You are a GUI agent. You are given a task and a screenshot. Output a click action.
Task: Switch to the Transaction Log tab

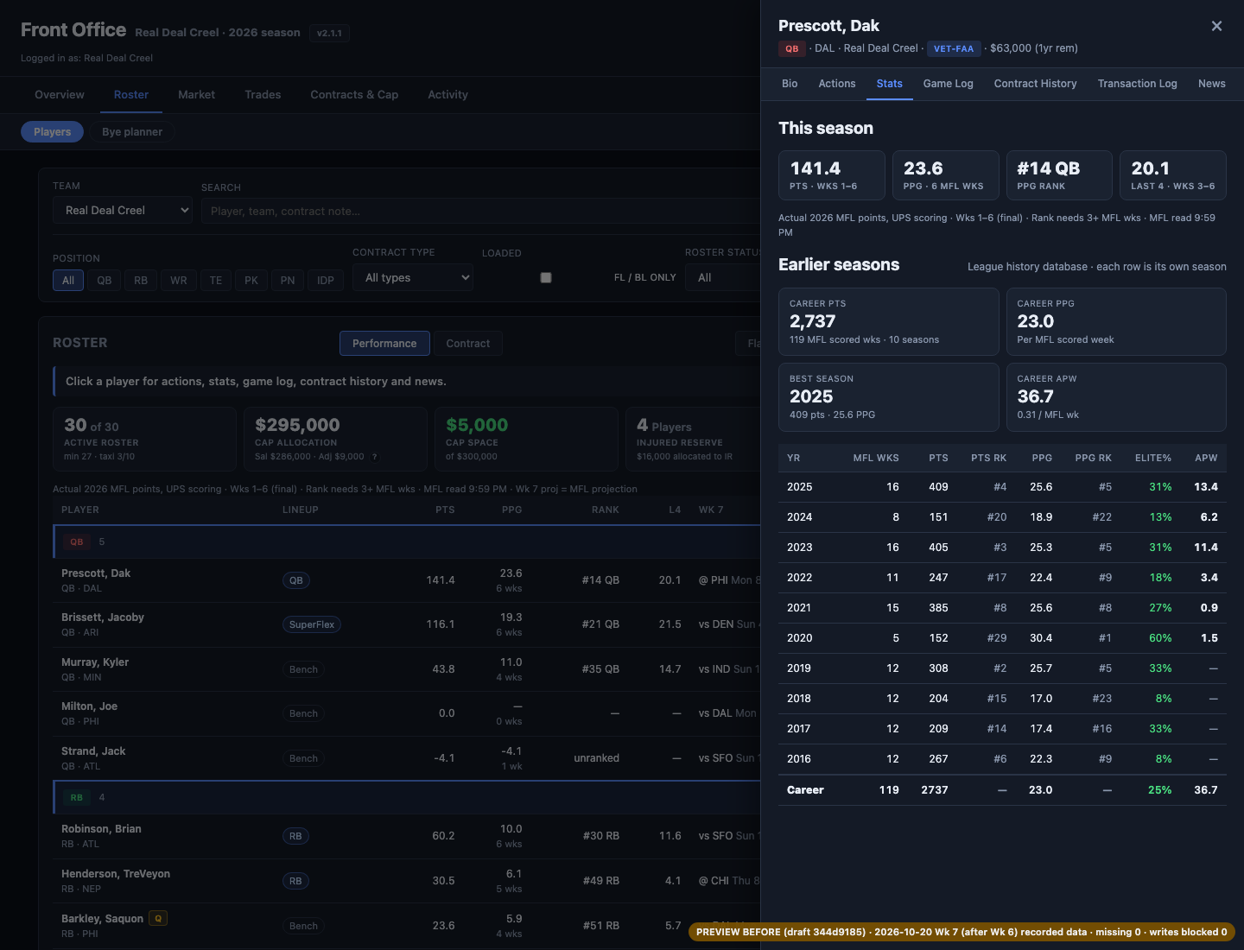coord(1138,84)
